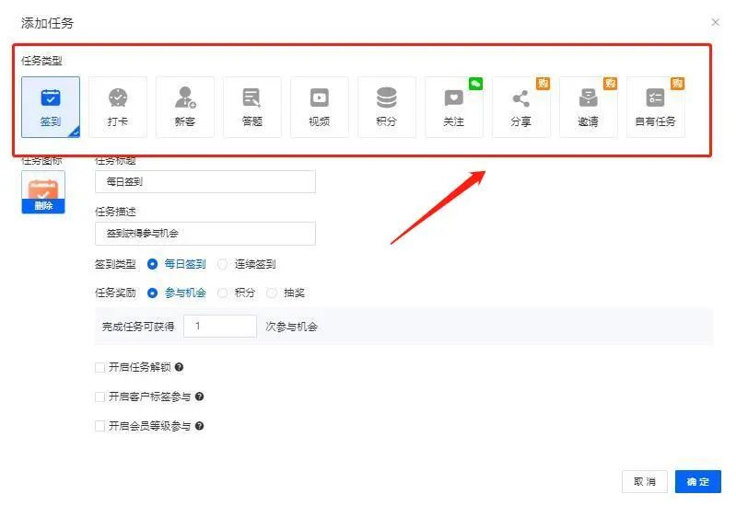Click the 取消 button
The height and width of the screenshot is (506, 736).
pos(645,481)
